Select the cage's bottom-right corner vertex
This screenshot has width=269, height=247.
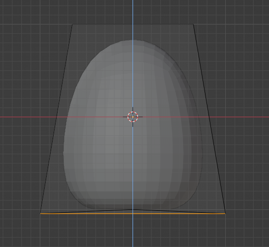click(225, 213)
